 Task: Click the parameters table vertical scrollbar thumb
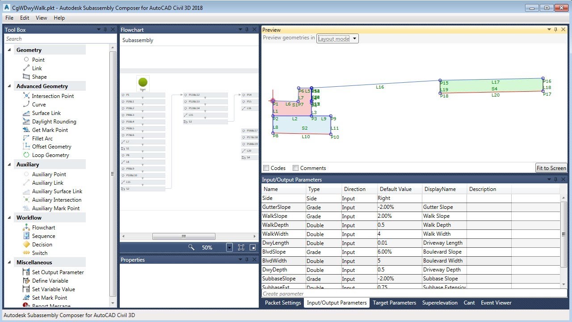coord(564,234)
